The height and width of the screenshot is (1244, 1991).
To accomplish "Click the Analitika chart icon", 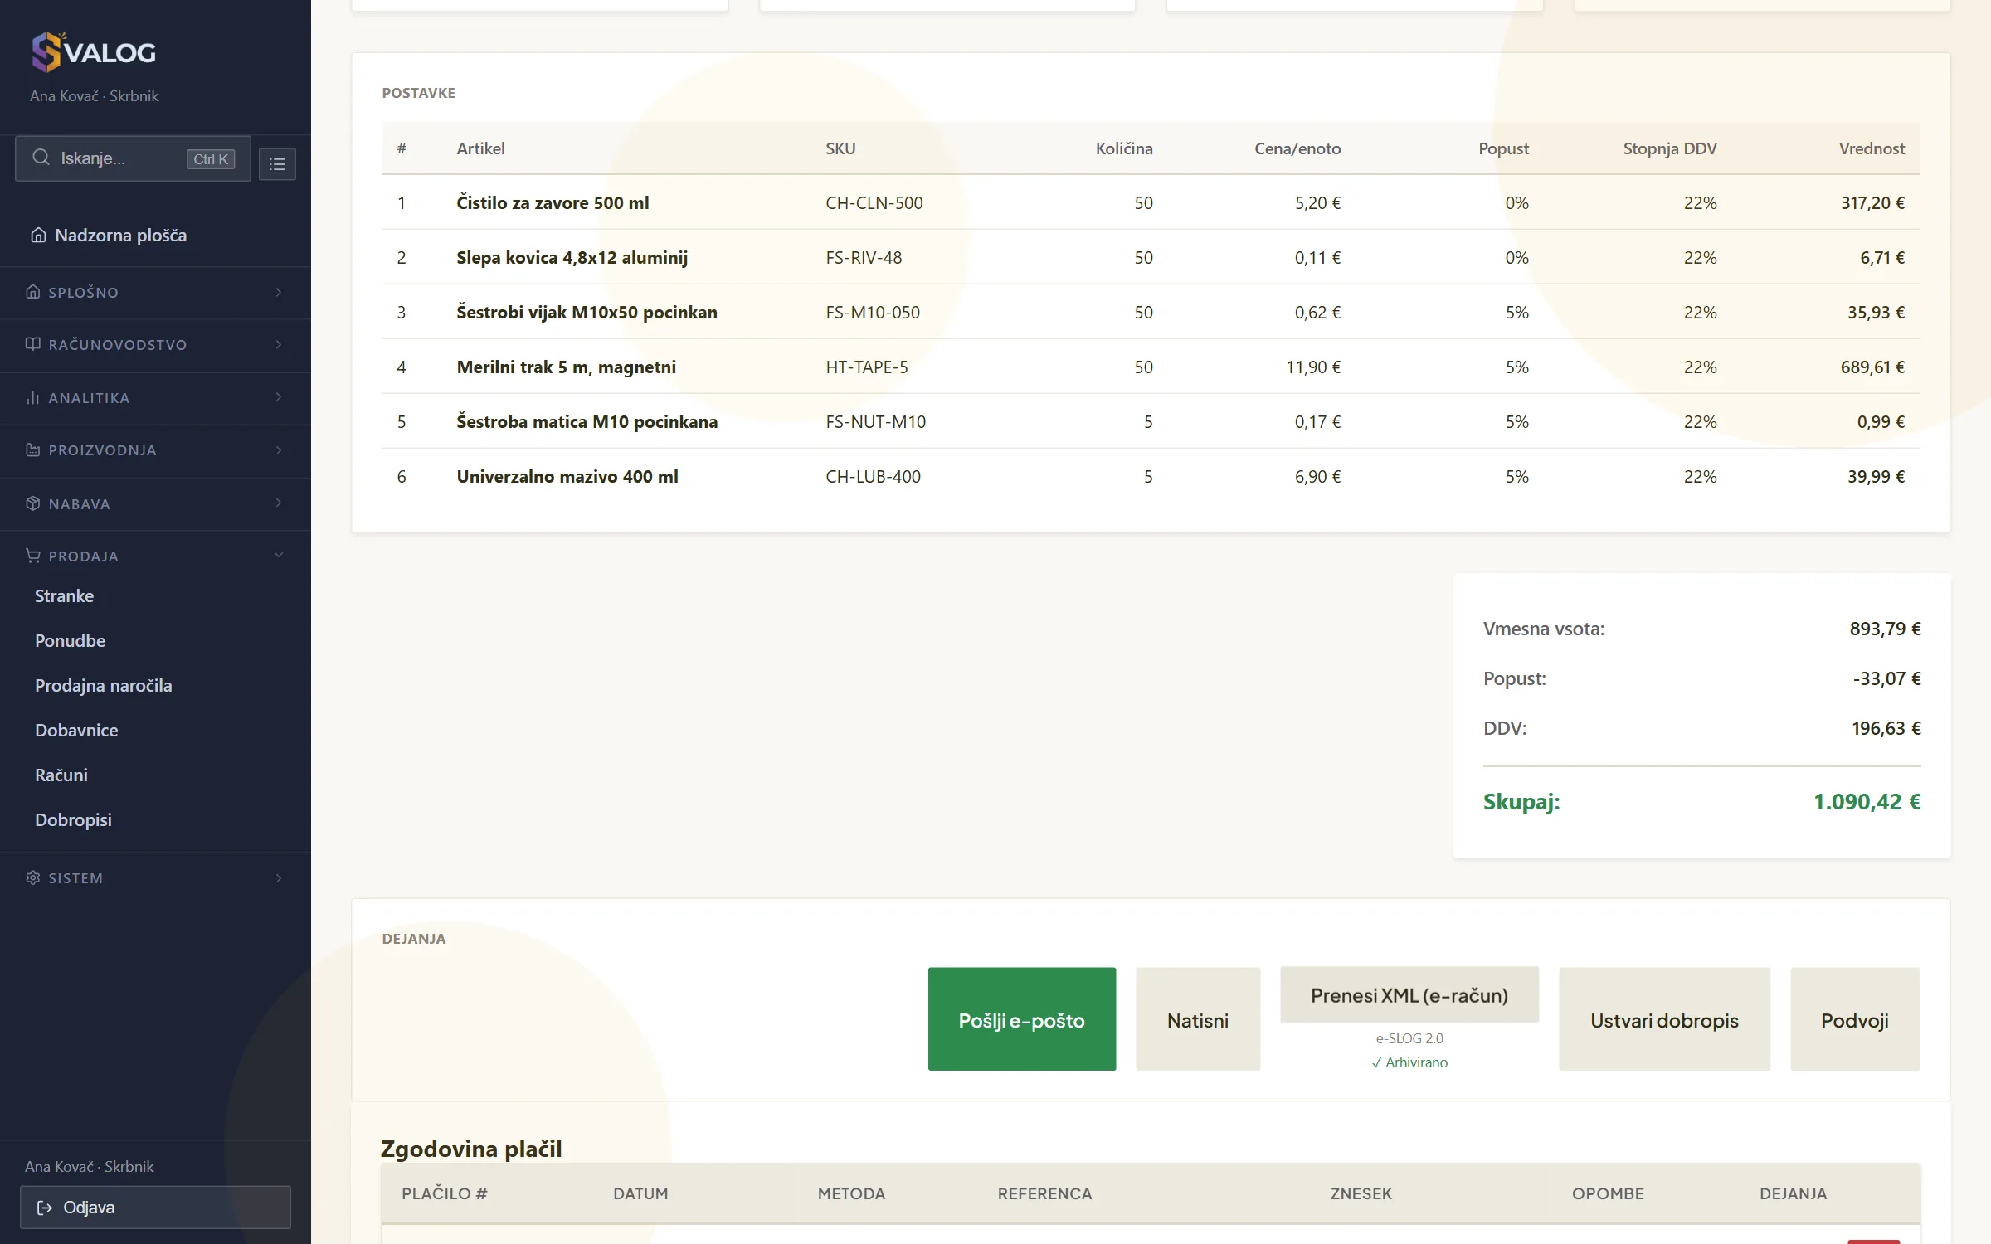I will [33, 398].
